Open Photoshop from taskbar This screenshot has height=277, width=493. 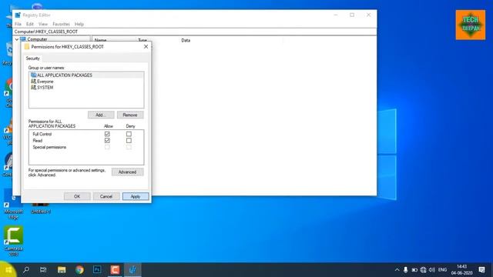coord(97,270)
